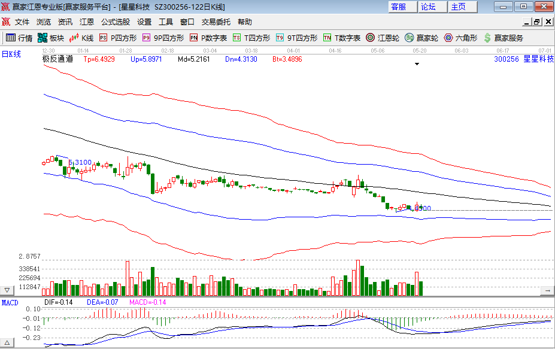
Task: Open the T四方形 tool
Action: point(251,38)
